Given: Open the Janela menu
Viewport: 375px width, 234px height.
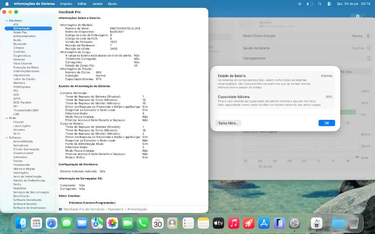Looking at the screenshot, I should (97, 4).
